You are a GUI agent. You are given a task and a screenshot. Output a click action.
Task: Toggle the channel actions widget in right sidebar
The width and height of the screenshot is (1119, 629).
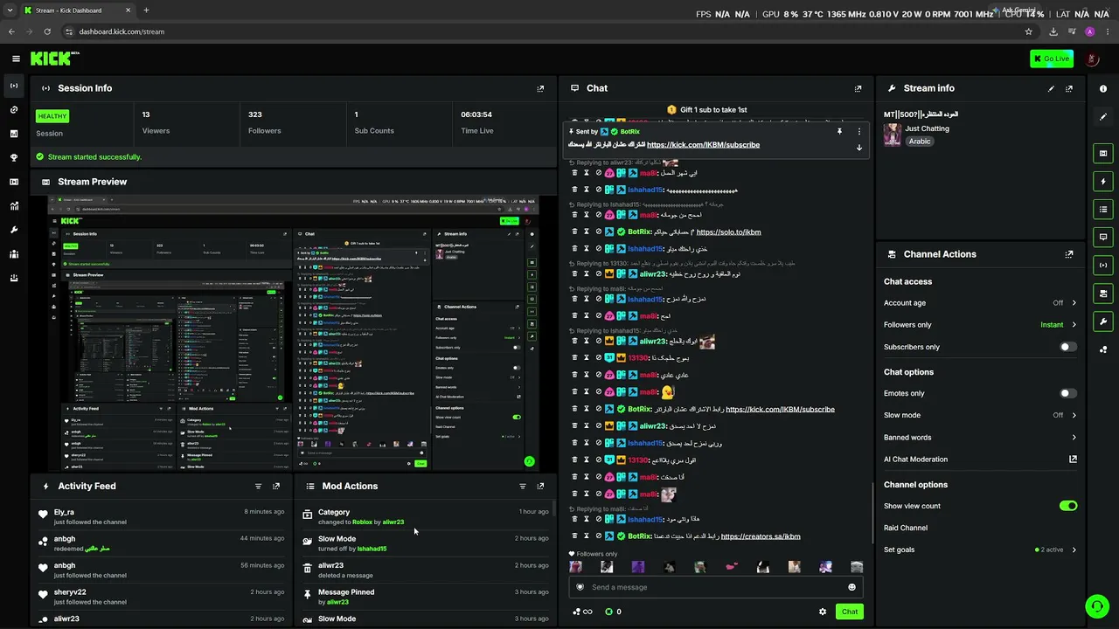click(1103, 294)
